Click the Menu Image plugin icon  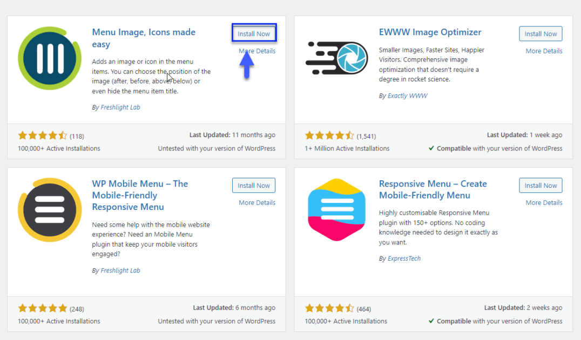tap(49, 57)
